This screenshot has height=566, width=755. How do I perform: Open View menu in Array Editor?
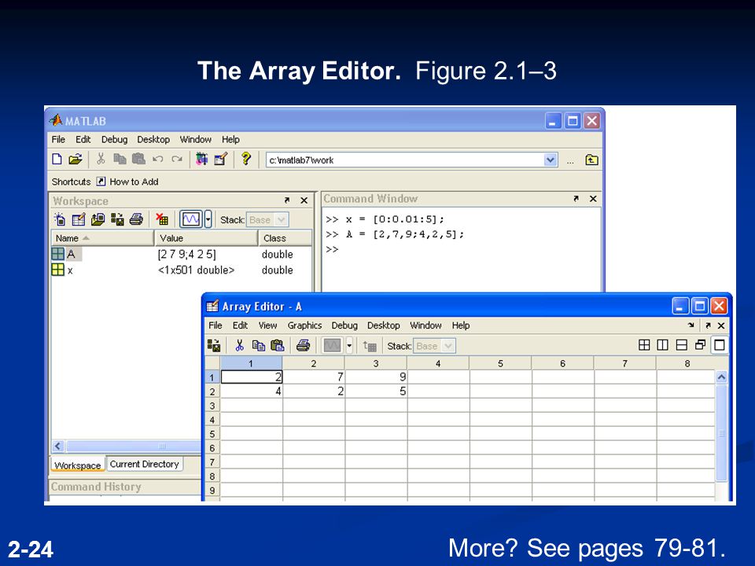click(267, 325)
